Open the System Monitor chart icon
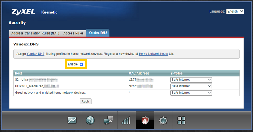253x132 pixels. click(72, 120)
